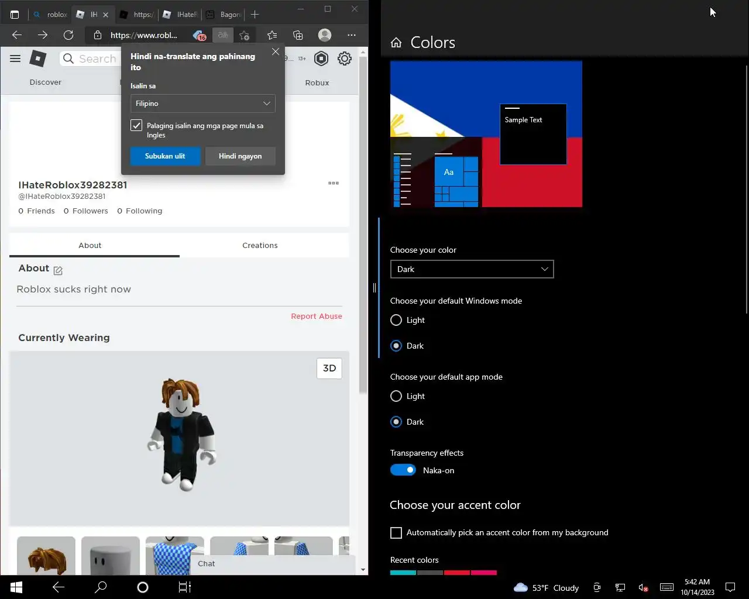Click the 'Hindi ngayon' button

[x=240, y=156]
